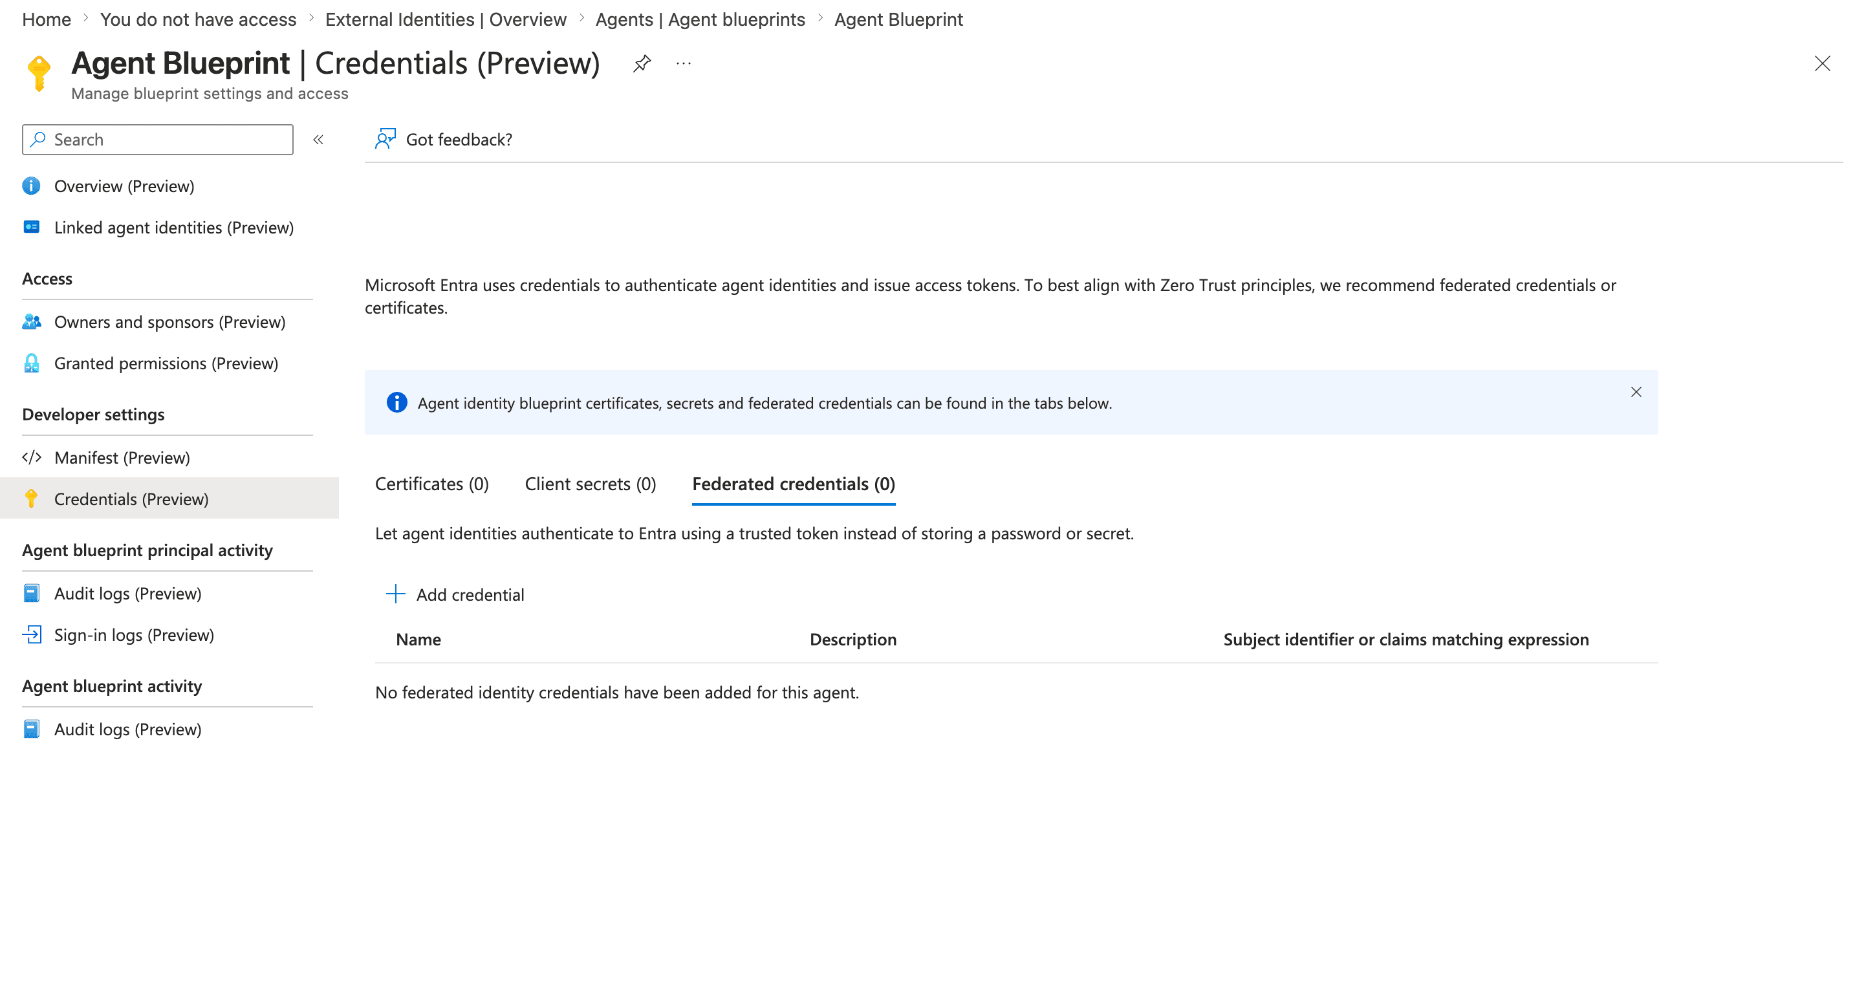Click the Access section heading

point(47,280)
